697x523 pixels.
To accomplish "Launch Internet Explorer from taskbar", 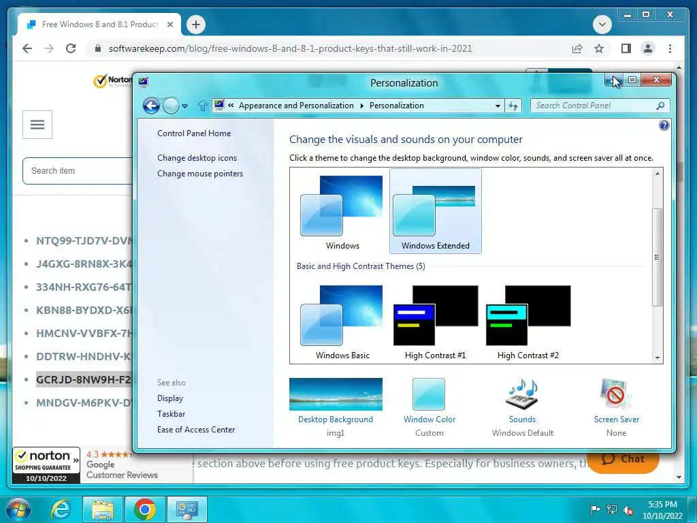I will tap(60, 509).
